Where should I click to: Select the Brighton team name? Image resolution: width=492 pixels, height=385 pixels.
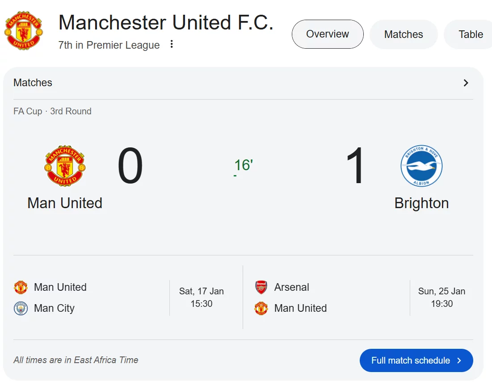click(421, 203)
